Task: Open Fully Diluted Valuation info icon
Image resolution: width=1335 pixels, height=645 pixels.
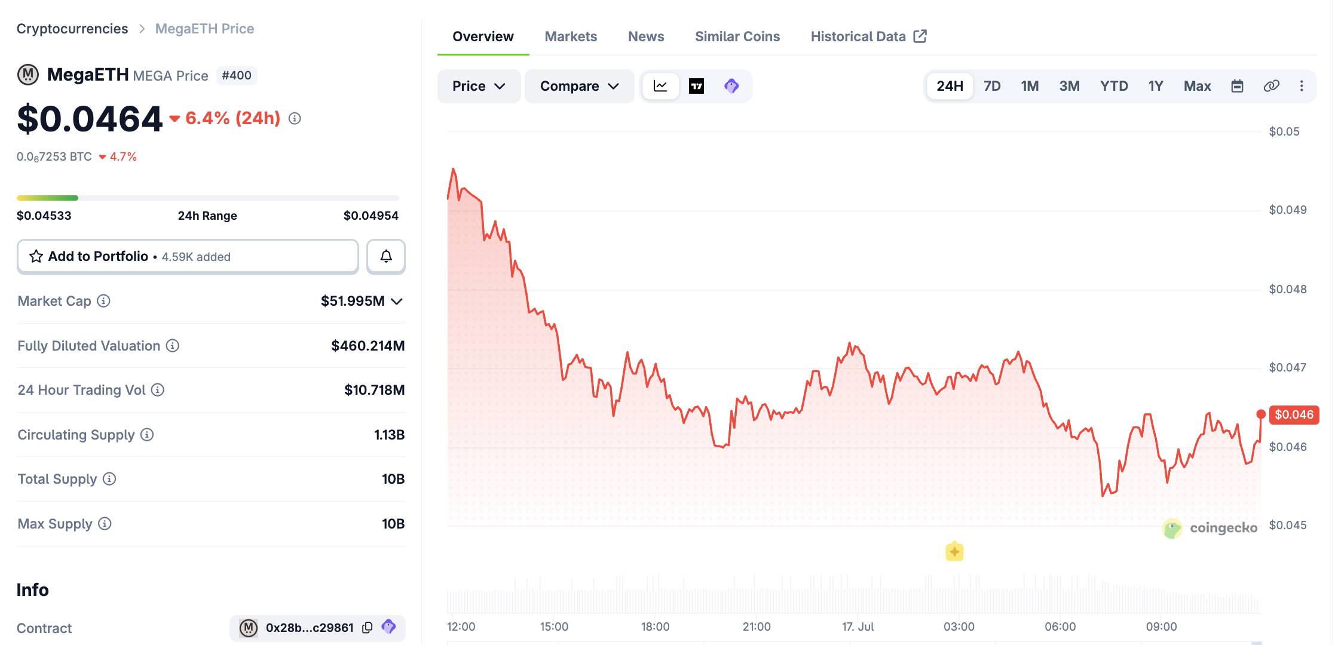Action: pos(173,346)
